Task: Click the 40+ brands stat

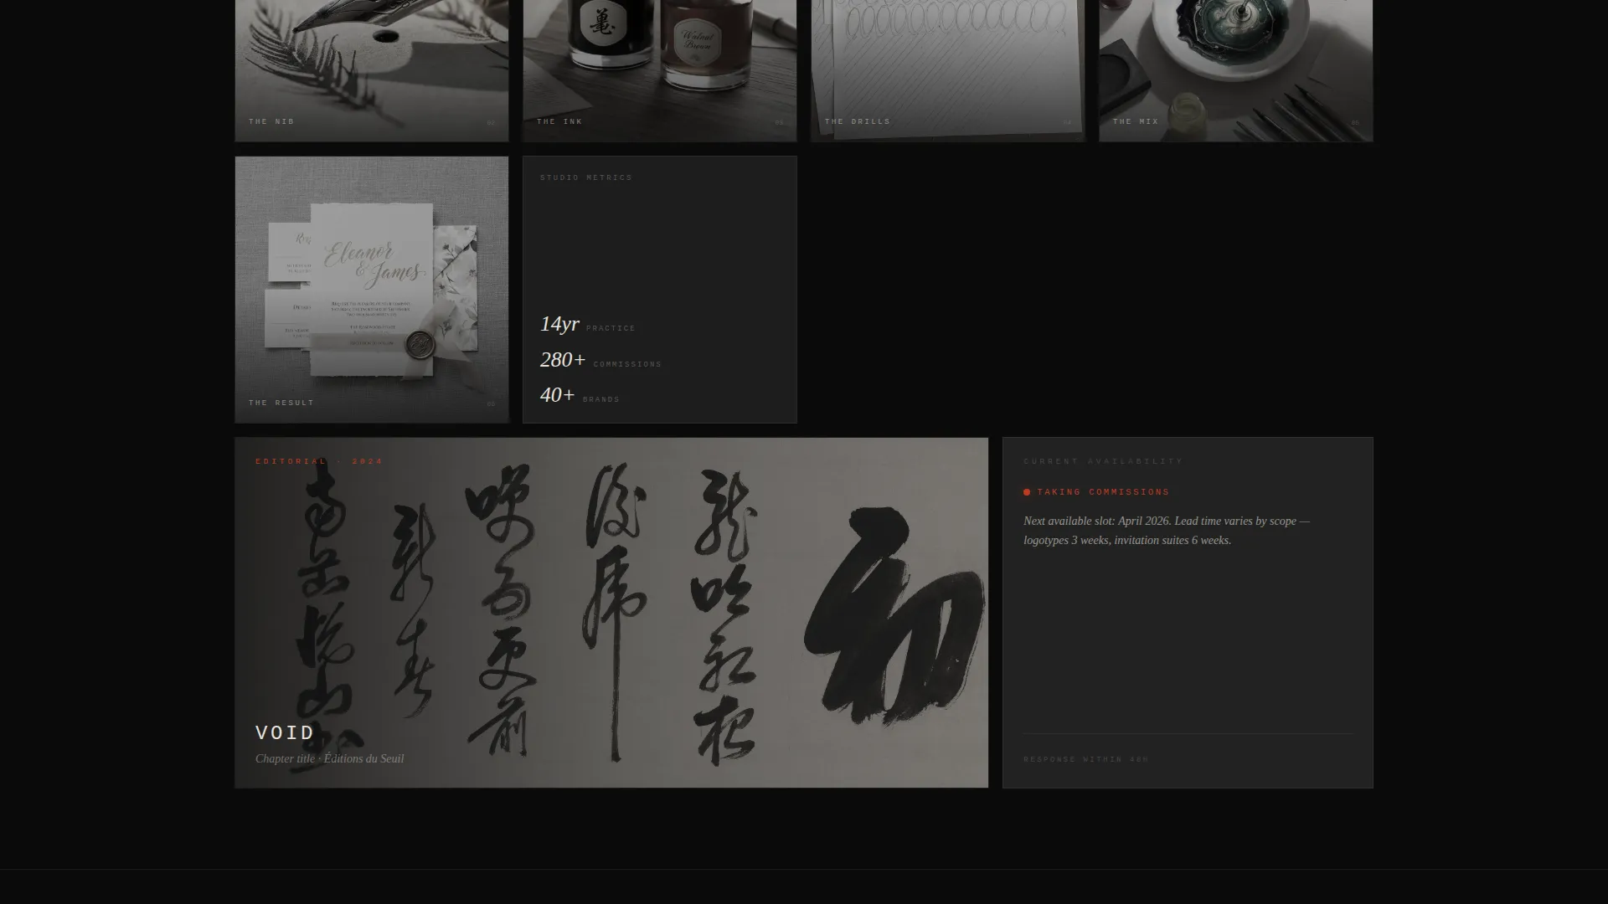Action: tap(580, 395)
